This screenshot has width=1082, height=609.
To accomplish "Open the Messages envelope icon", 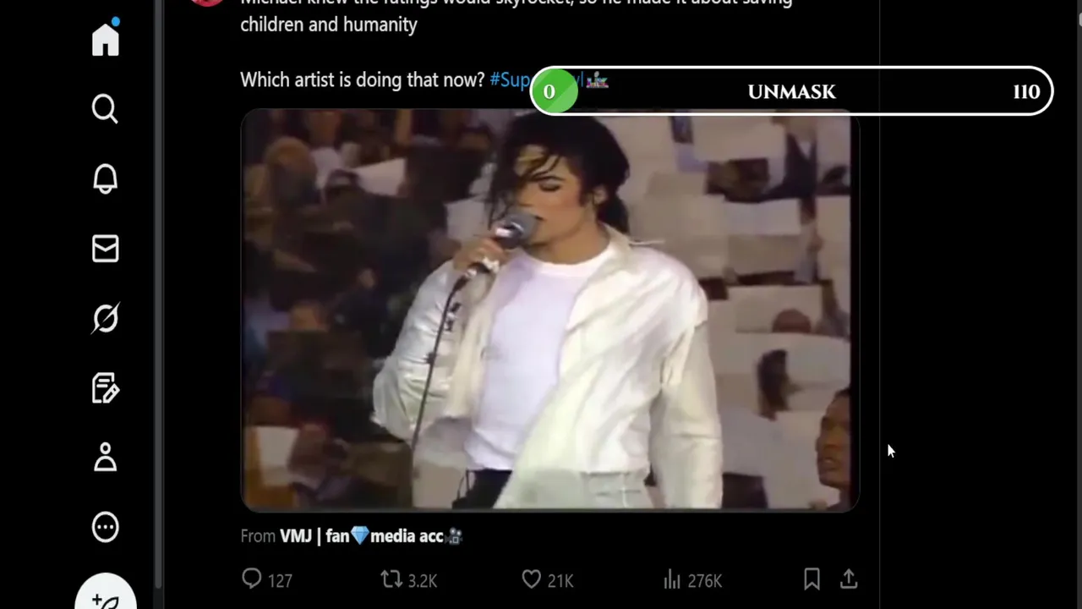I will click(x=106, y=249).
